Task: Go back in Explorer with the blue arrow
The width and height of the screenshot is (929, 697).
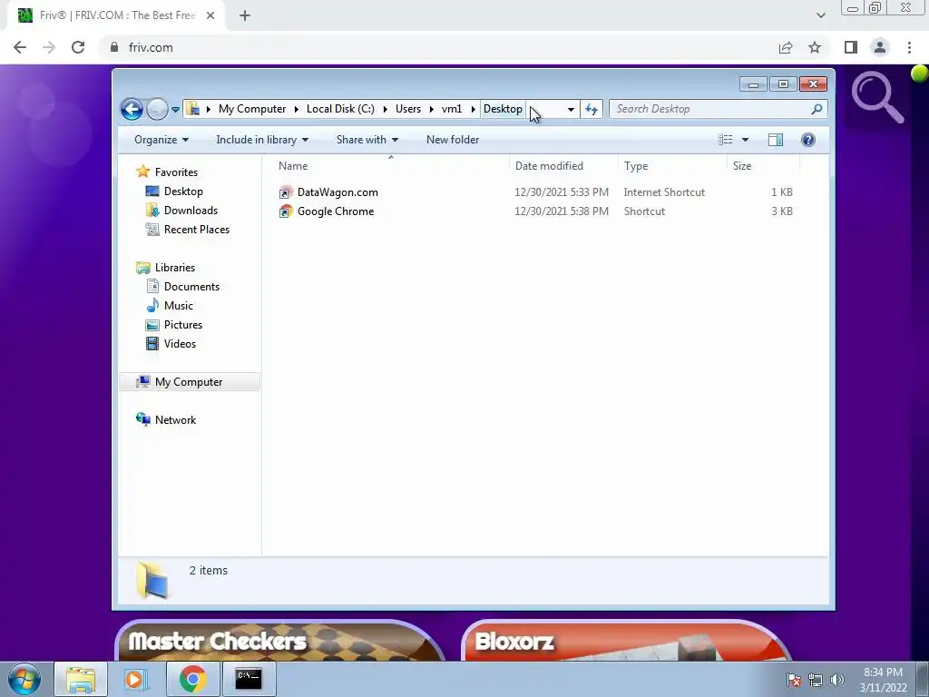Action: point(132,109)
